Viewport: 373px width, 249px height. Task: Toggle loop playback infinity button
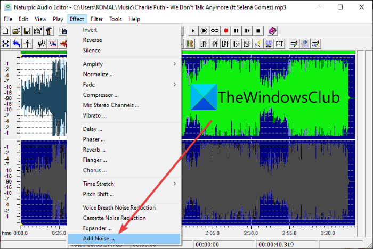215,31
